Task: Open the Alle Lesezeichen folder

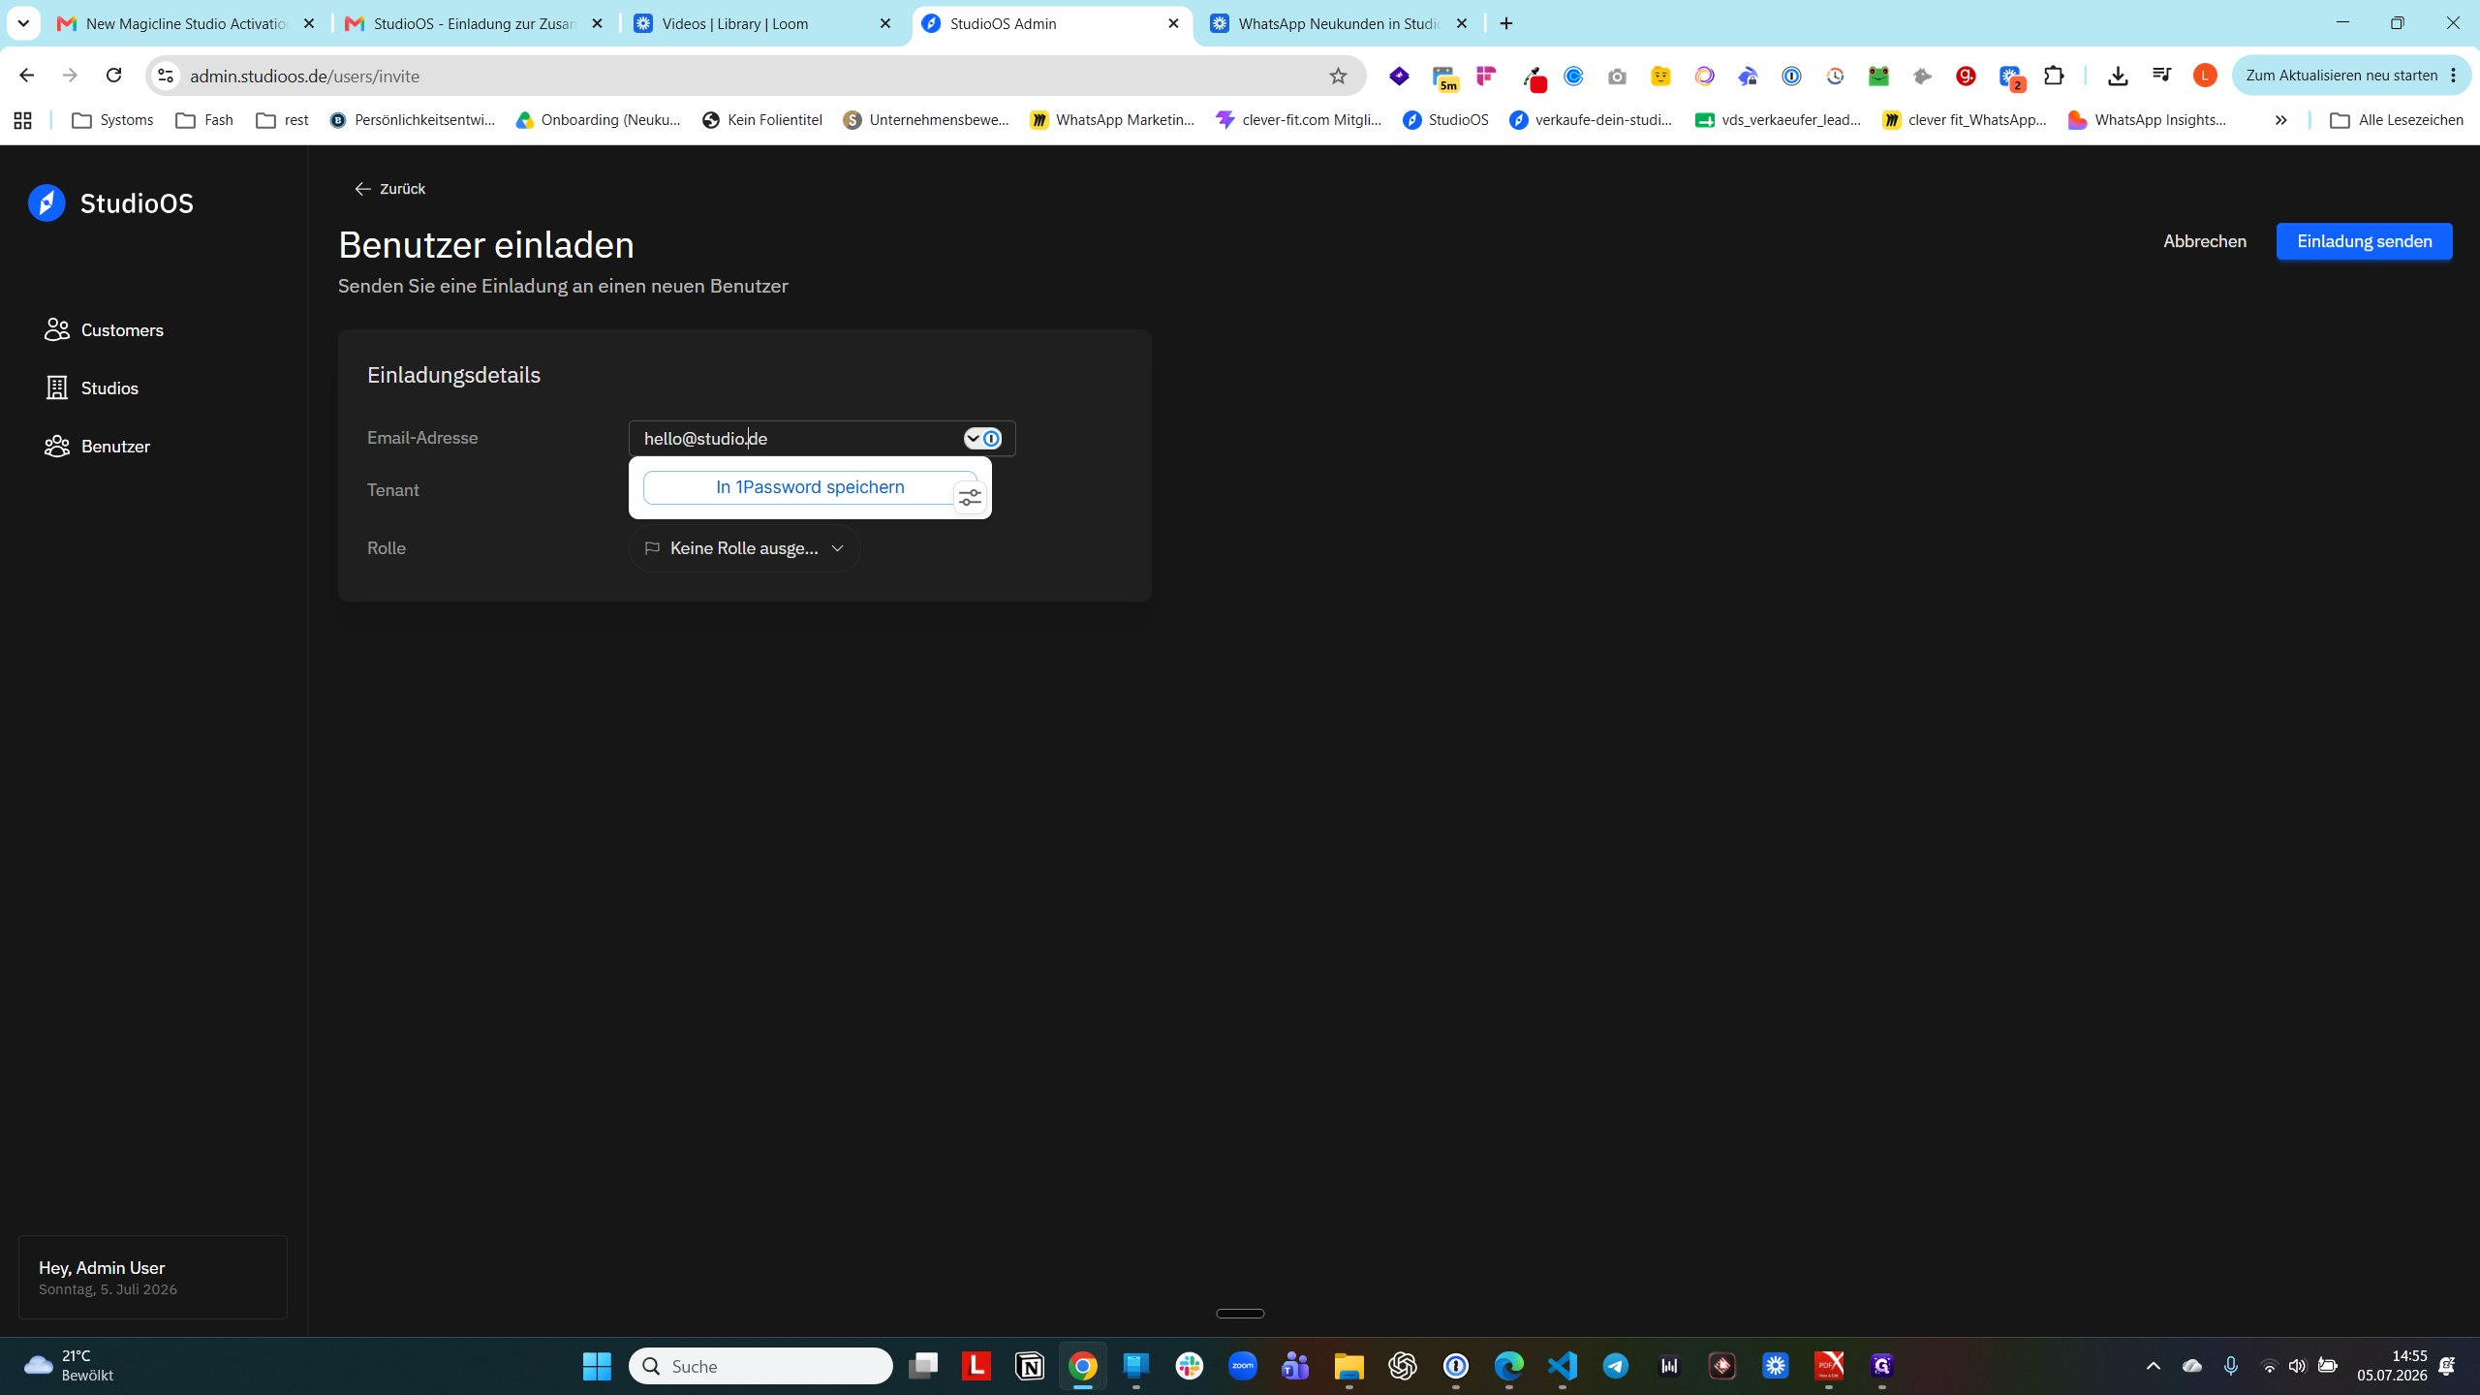Action: tap(2397, 120)
